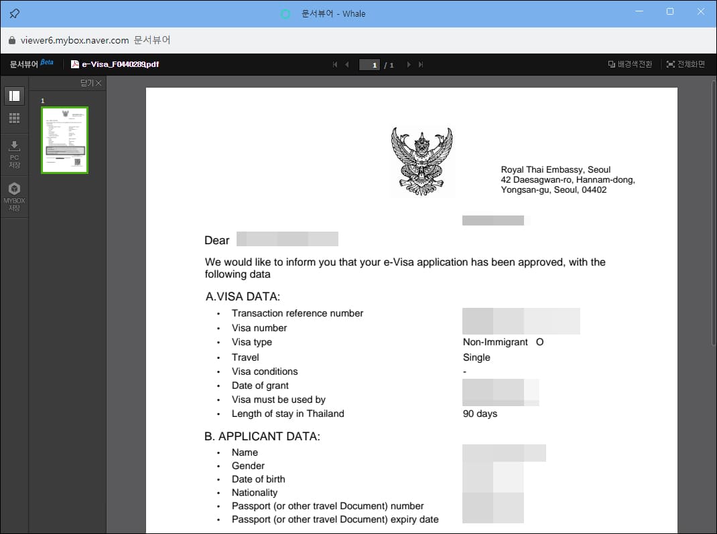The height and width of the screenshot is (534, 717).
Task: Close the thumbnail panel with 닫기 X
Action: click(91, 83)
